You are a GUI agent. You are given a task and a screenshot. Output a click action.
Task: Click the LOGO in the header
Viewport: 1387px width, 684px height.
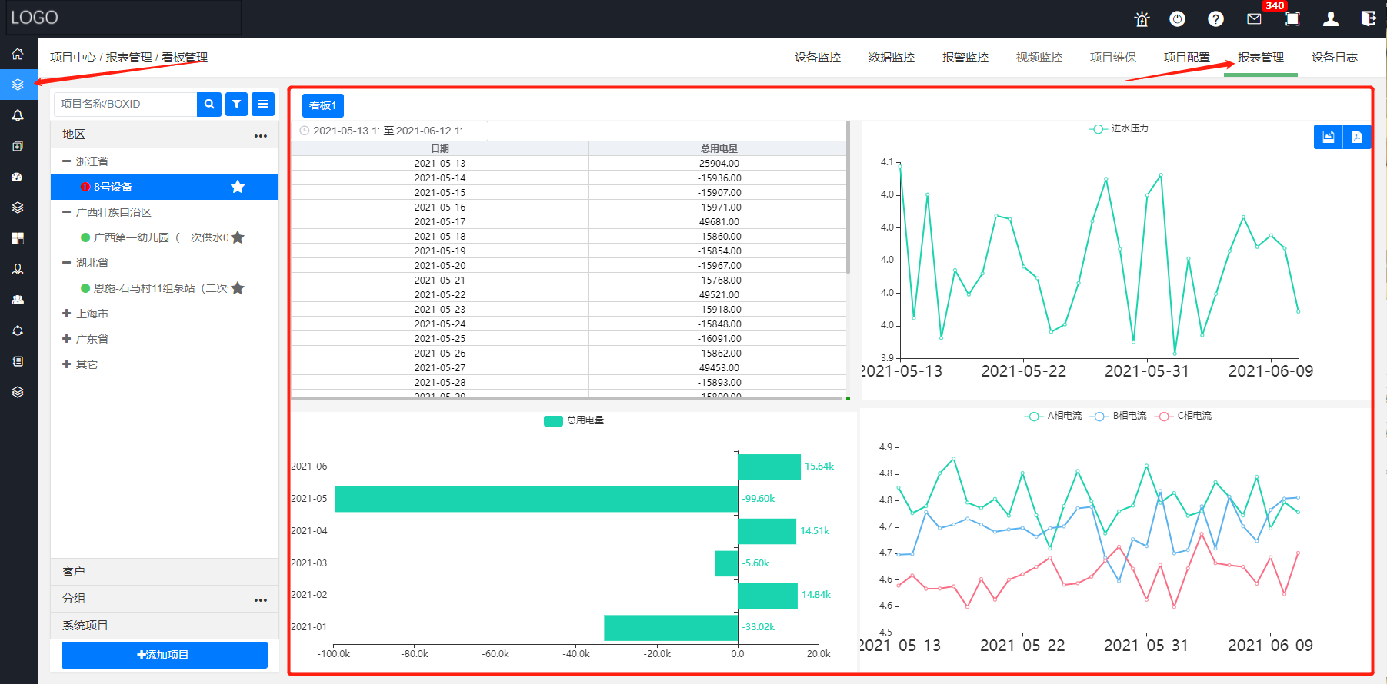point(35,18)
